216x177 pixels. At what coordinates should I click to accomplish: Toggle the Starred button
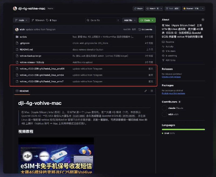tap(191, 9)
